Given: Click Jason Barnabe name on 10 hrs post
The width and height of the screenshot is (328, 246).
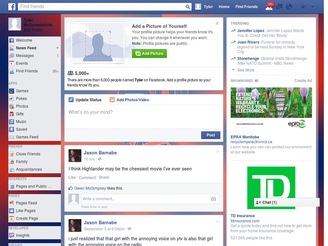Looking at the screenshot, I should [100, 153].
